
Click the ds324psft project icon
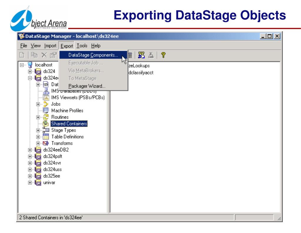tap(38, 156)
